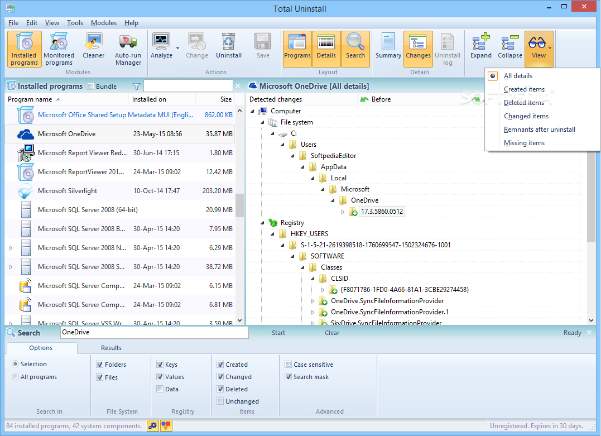Open the Analyze dropdown arrow

(177, 49)
